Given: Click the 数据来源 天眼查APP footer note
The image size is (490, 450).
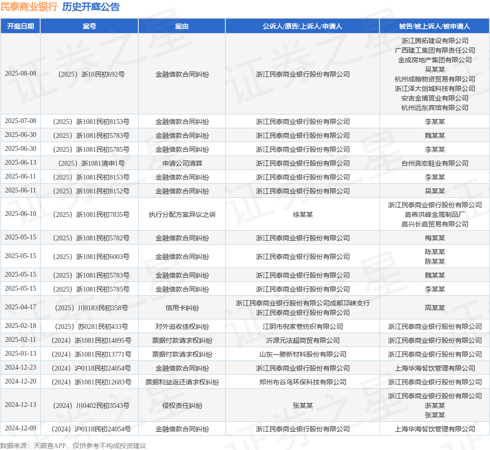Looking at the screenshot, I should tap(73, 446).
